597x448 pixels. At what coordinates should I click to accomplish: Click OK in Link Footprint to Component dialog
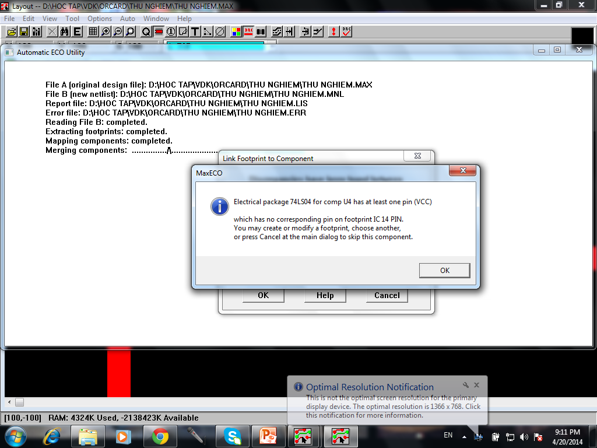pyautogui.click(x=263, y=295)
